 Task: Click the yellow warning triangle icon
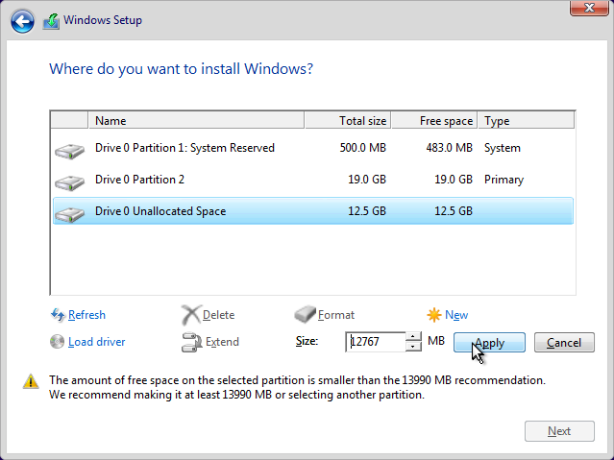coord(31,381)
